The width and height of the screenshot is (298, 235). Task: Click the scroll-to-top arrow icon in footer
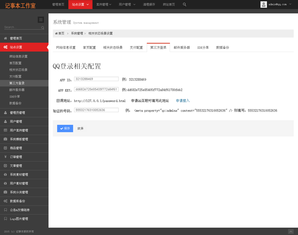[x=291, y=231]
